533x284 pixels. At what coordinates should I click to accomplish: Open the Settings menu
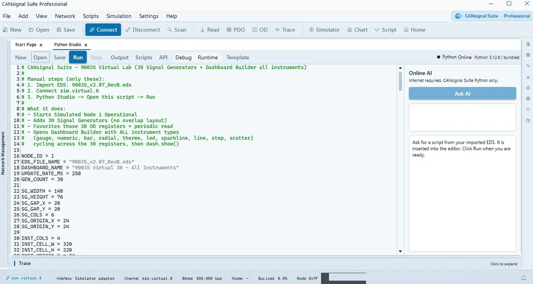click(x=149, y=16)
